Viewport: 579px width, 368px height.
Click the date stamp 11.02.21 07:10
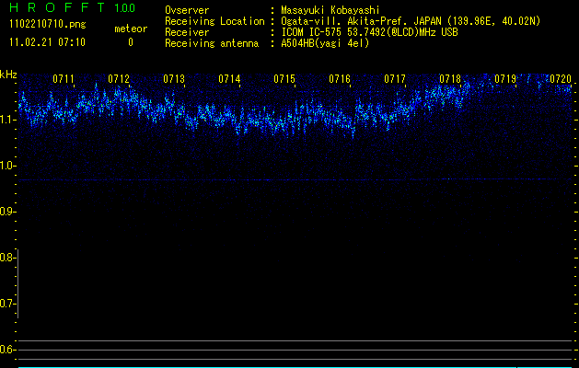46,42
